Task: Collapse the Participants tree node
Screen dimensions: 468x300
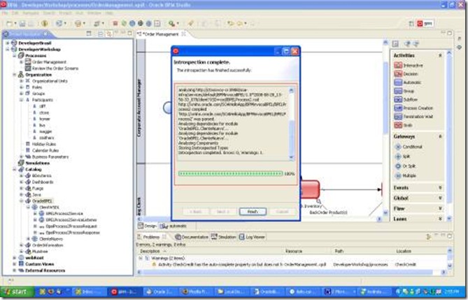Action: coord(21,100)
